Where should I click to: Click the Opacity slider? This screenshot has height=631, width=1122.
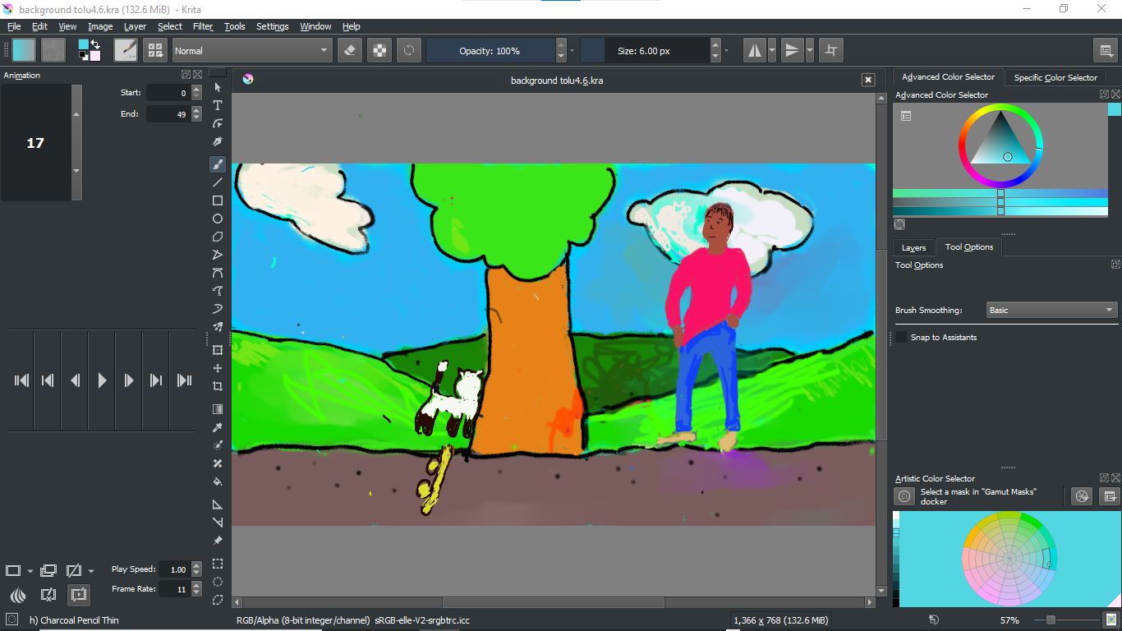coord(490,51)
